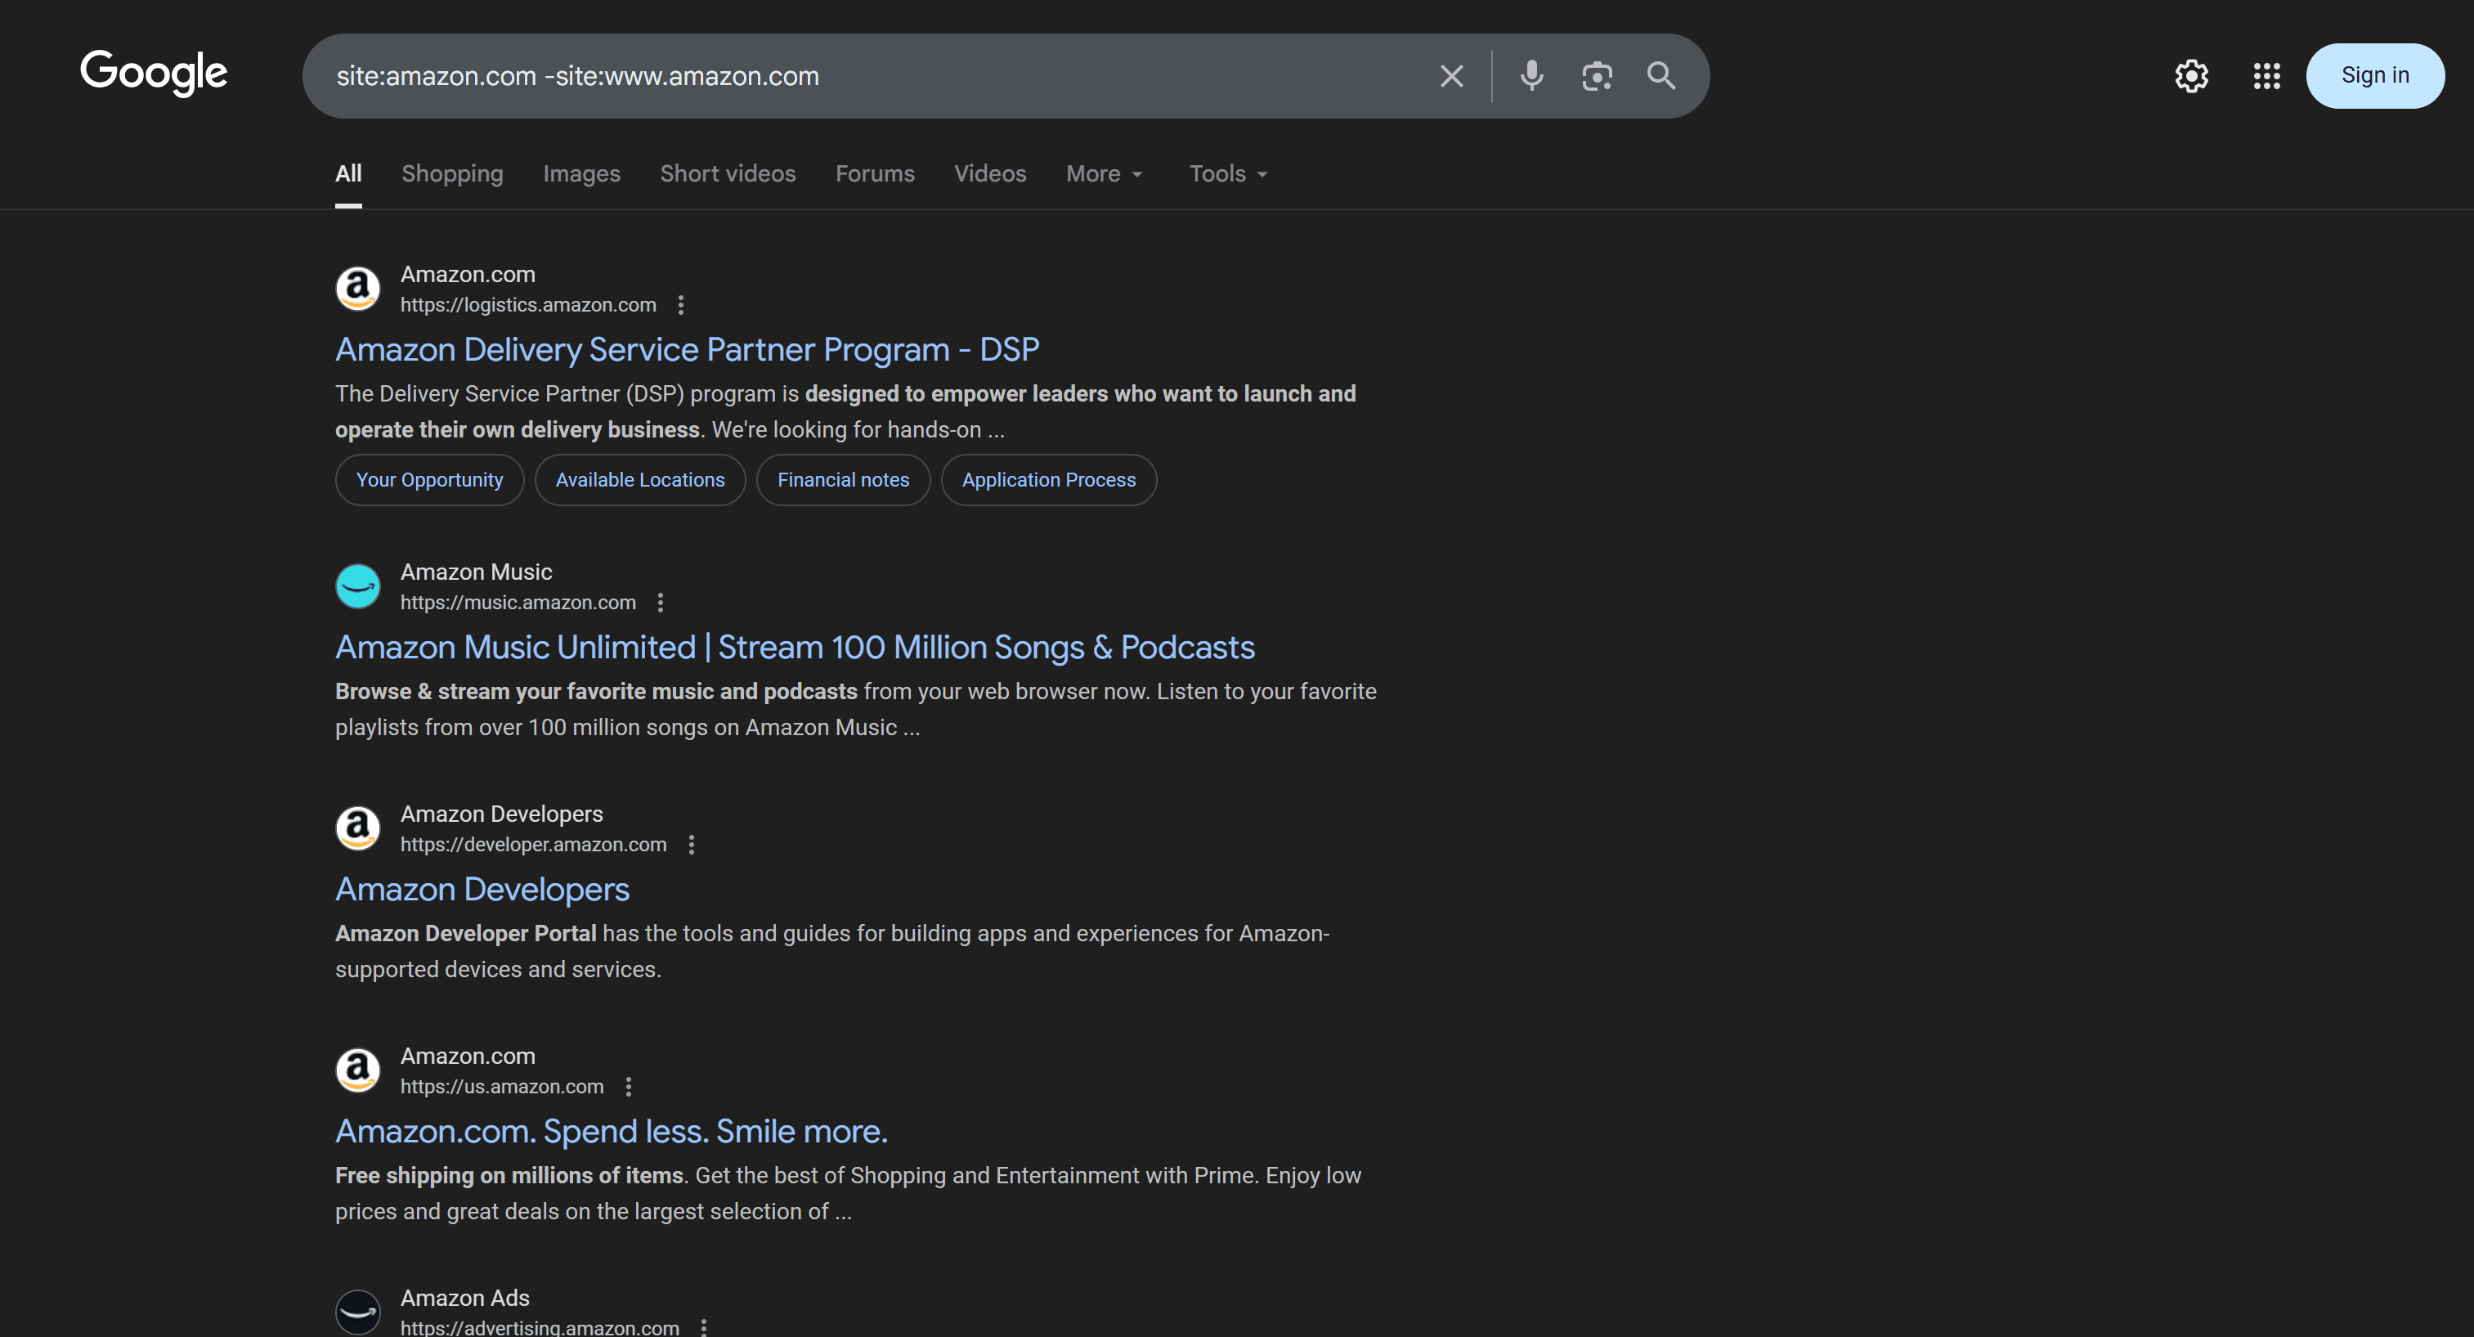The image size is (2474, 1337).
Task: Click the Available Locations sitelink chip
Action: tap(639, 479)
